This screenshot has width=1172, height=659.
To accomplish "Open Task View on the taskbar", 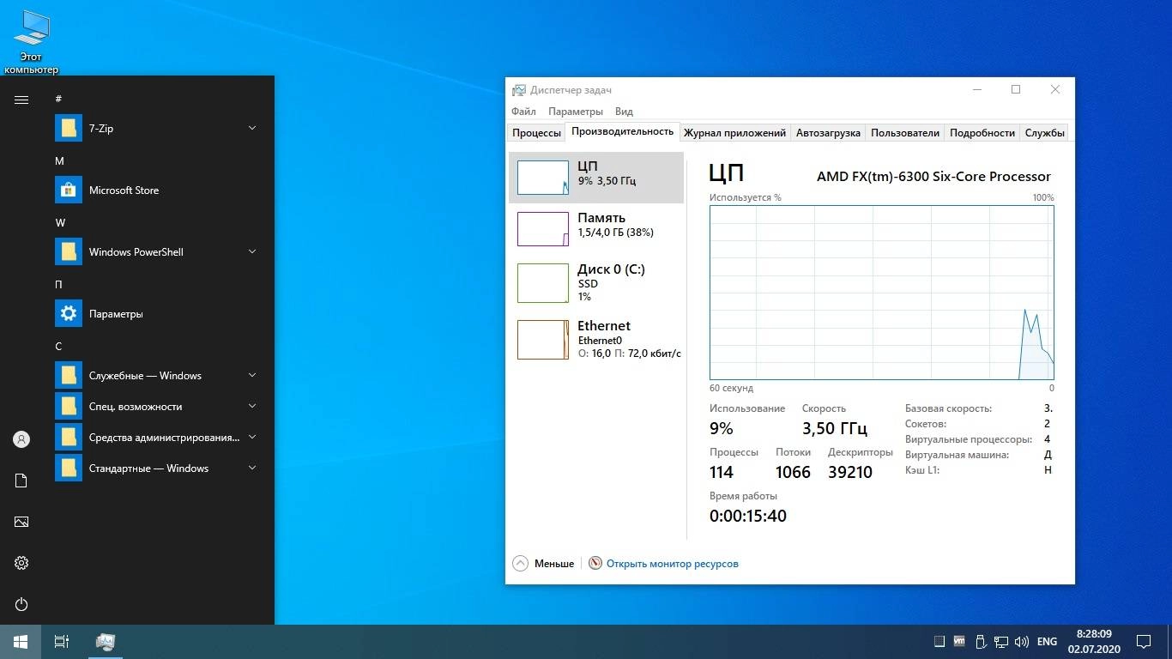I will click(62, 642).
